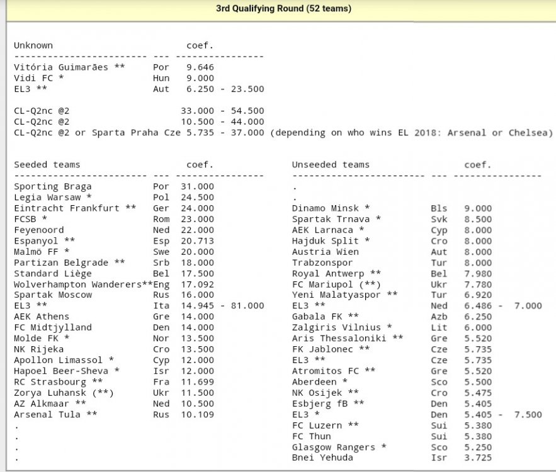Select Yeni Malatyaspor
The image size is (556, 472).
click(x=336, y=295)
